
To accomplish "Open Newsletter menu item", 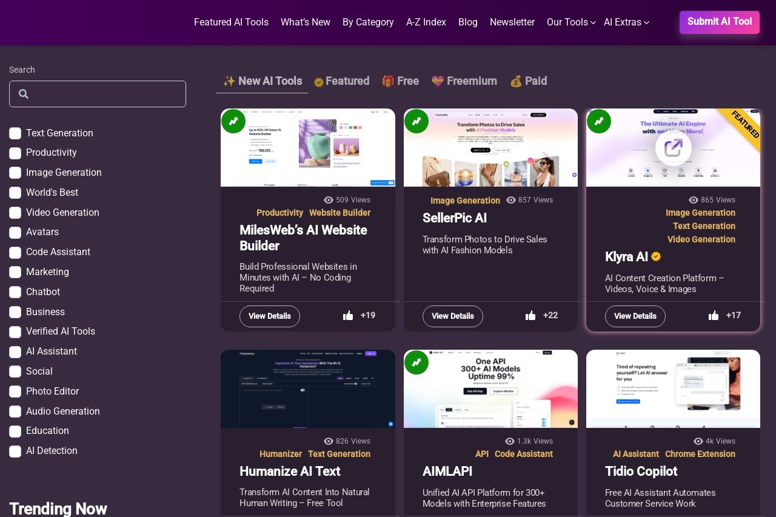I will tap(512, 22).
